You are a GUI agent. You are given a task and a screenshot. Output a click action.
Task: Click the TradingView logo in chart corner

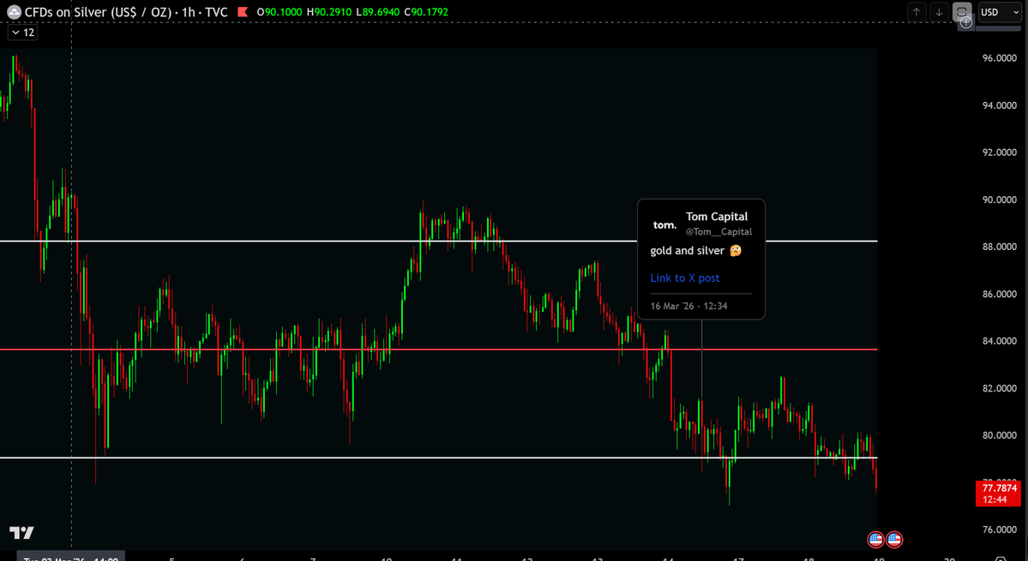pyautogui.click(x=21, y=532)
